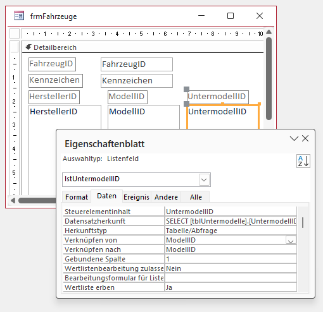Click the Wertliste erben value Ja
323x312 pixels.
tap(231, 287)
